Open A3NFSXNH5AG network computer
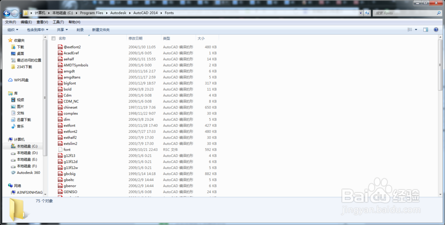 point(27,193)
